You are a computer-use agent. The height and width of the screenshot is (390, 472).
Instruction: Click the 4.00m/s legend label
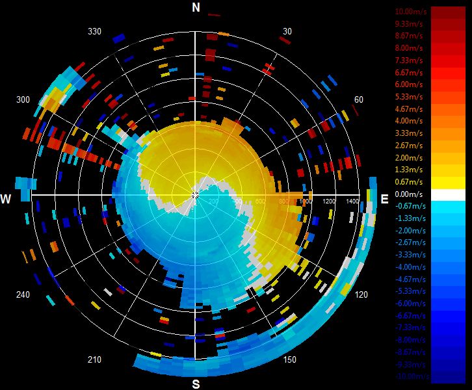click(x=409, y=121)
